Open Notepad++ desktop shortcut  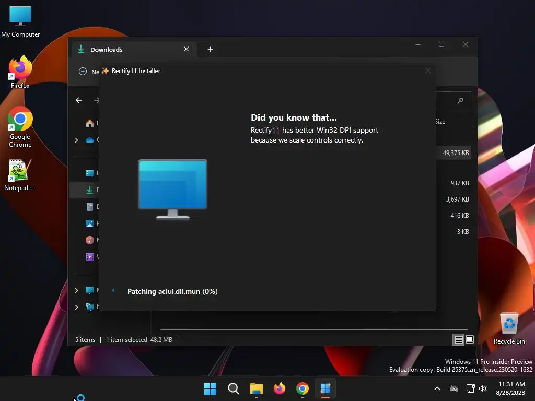coord(20,174)
